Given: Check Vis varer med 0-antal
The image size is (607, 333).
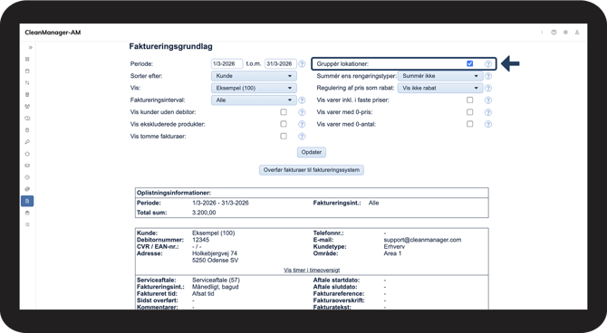Looking at the screenshot, I should pyautogui.click(x=469, y=124).
